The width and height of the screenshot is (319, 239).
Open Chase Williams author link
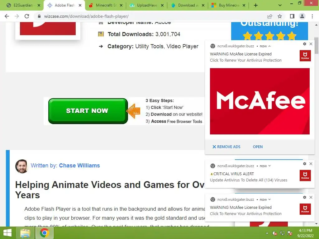79,166
